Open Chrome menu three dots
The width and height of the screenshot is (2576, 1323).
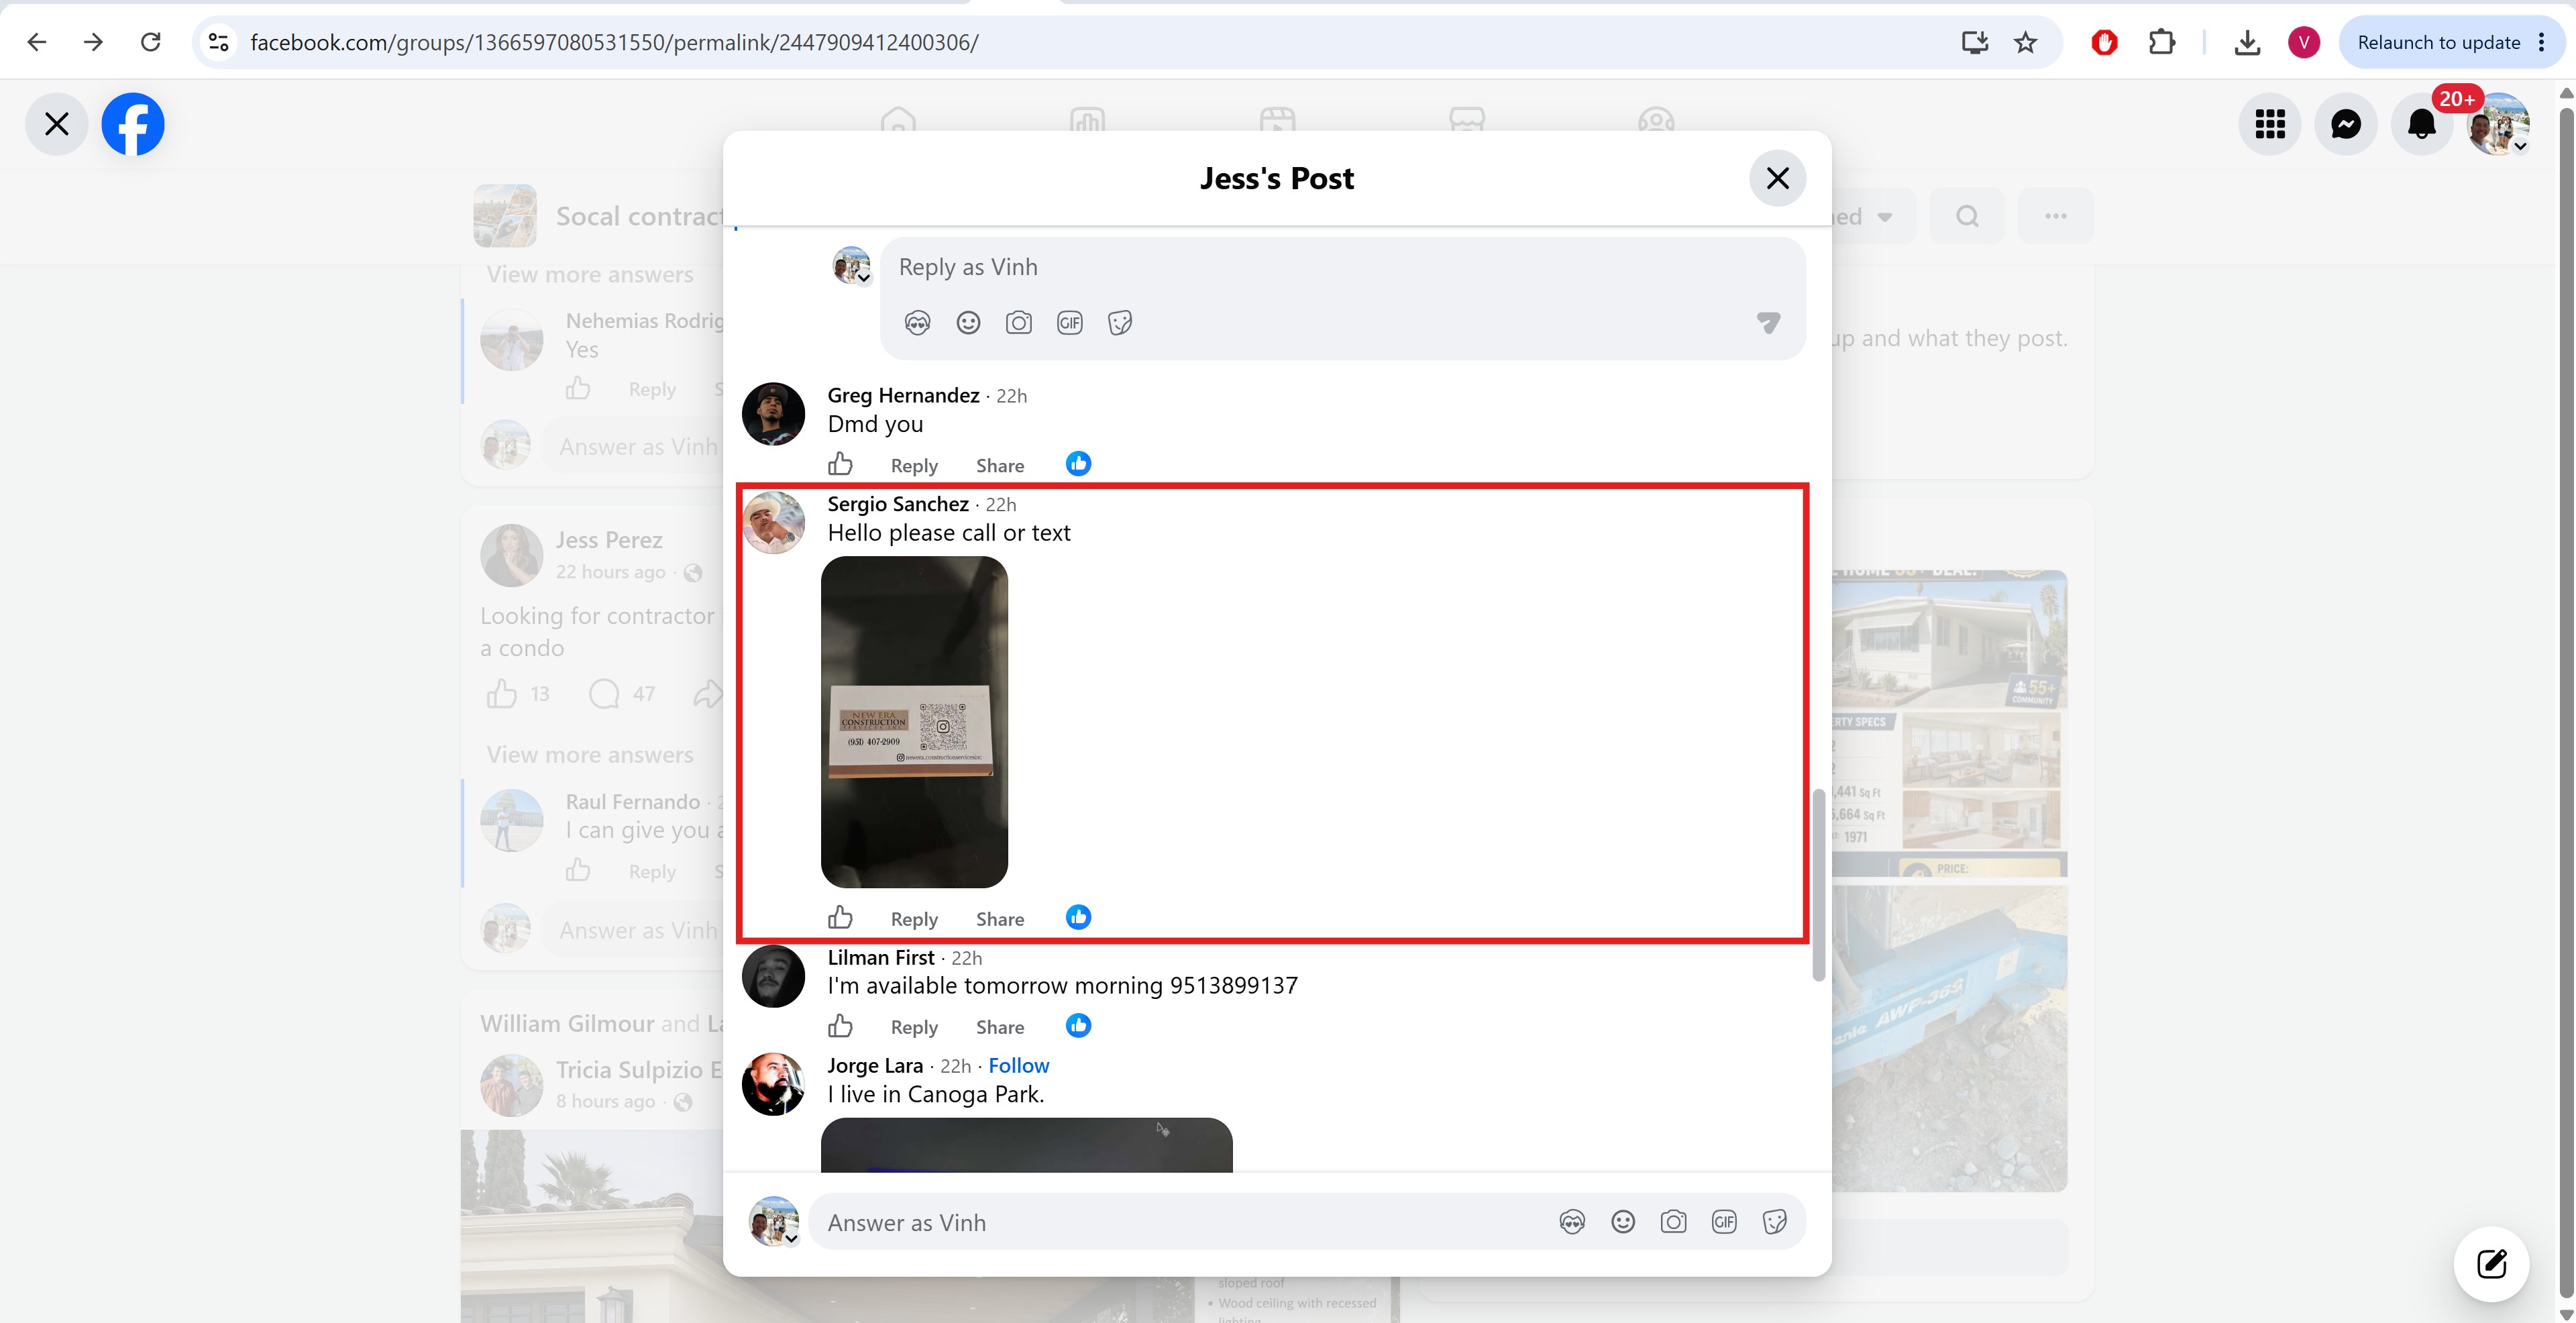pyautogui.click(x=2542, y=42)
